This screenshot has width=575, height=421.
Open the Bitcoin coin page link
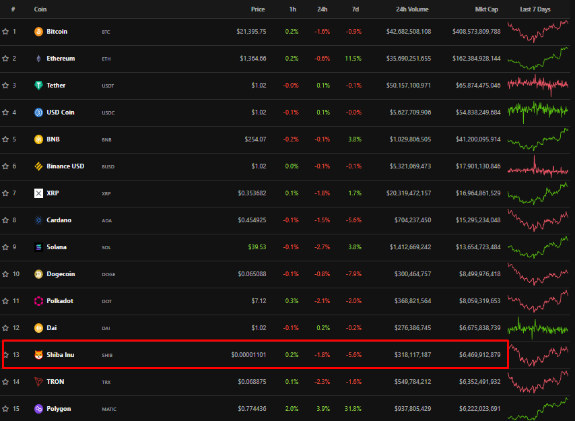tap(57, 32)
